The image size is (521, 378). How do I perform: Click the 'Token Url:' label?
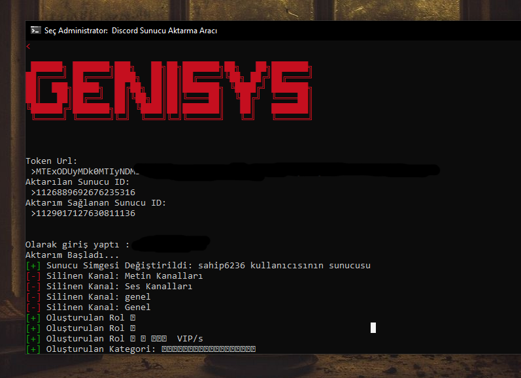(x=51, y=161)
